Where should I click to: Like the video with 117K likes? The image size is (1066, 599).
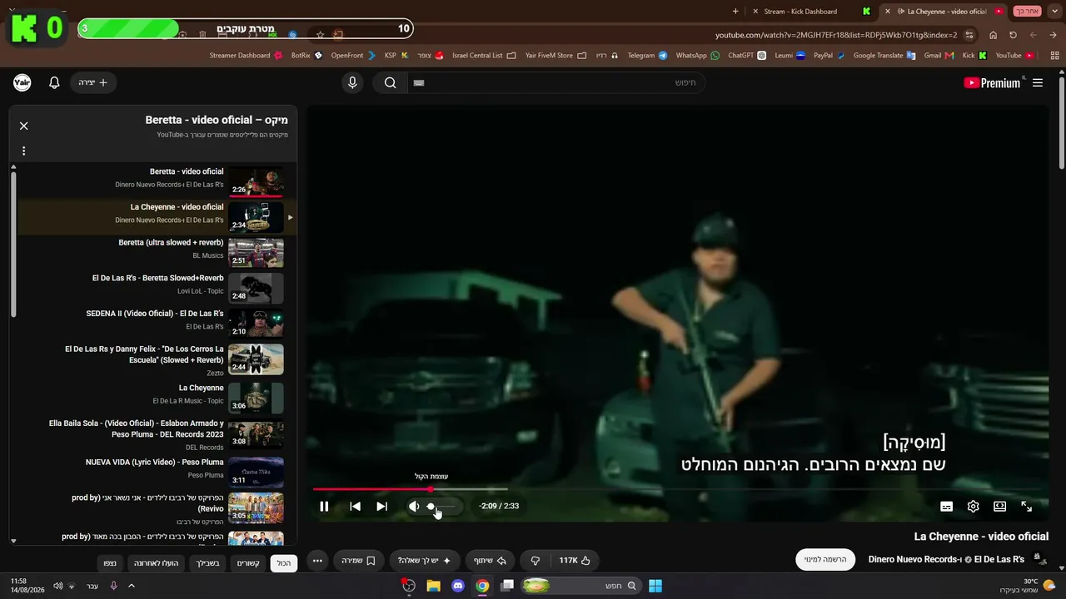pos(575,561)
